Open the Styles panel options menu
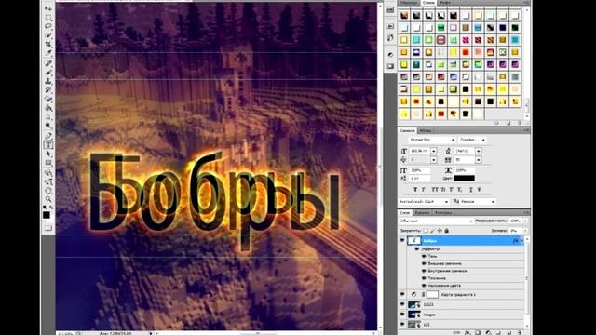 [x=526, y=3]
